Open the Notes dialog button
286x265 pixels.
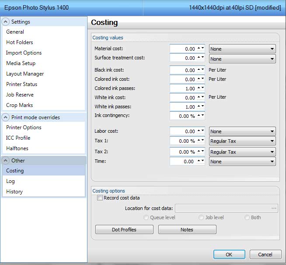click(x=187, y=230)
